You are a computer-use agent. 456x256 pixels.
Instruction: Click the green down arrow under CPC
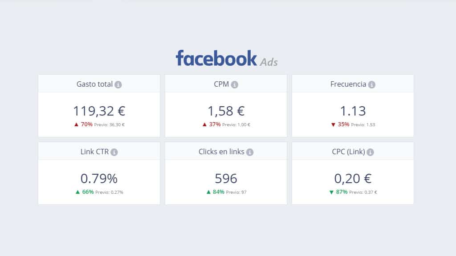pyautogui.click(x=331, y=192)
